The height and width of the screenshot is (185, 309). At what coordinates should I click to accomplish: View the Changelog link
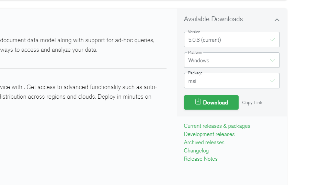(196, 151)
